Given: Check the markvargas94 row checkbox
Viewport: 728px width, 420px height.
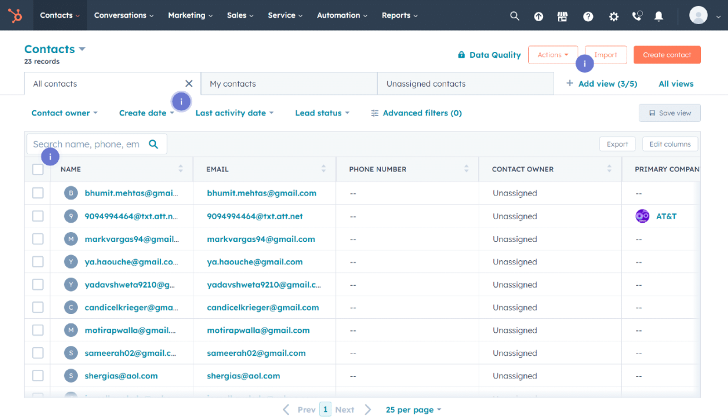Looking at the screenshot, I should [38, 239].
